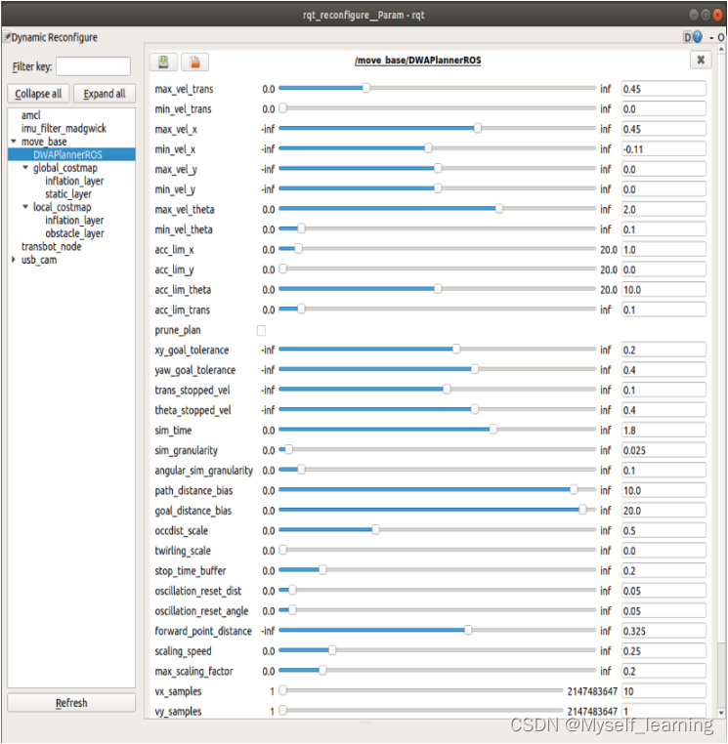This screenshot has height=744, width=728.
Task: Click the trans_stopped_vel slider handle
Action: coord(447,390)
